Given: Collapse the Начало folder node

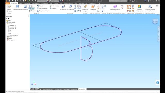Looking at the screenshot, I should 6,24.
